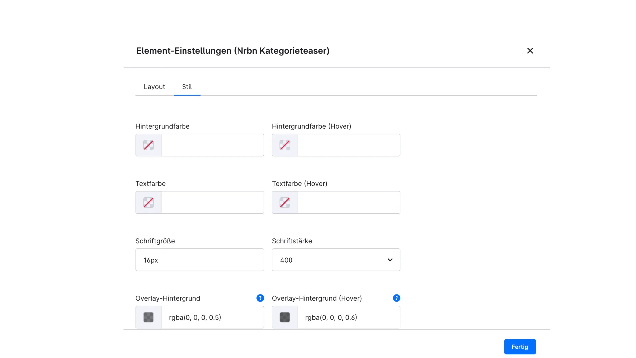Click the Textfarbe value field
The image size is (636, 358).
[x=212, y=203]
